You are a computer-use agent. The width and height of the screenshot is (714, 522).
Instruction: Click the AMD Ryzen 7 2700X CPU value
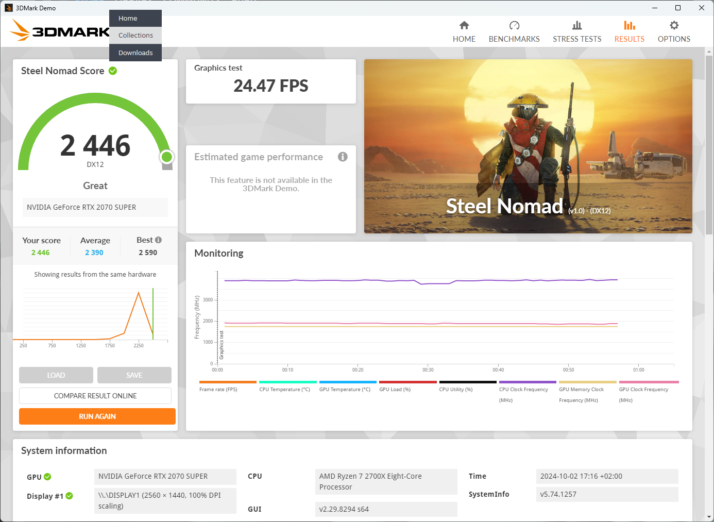[386, 482]
